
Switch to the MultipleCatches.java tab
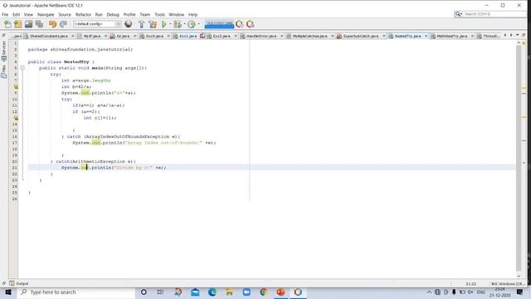pyautogui.click(x=309, y=36)
